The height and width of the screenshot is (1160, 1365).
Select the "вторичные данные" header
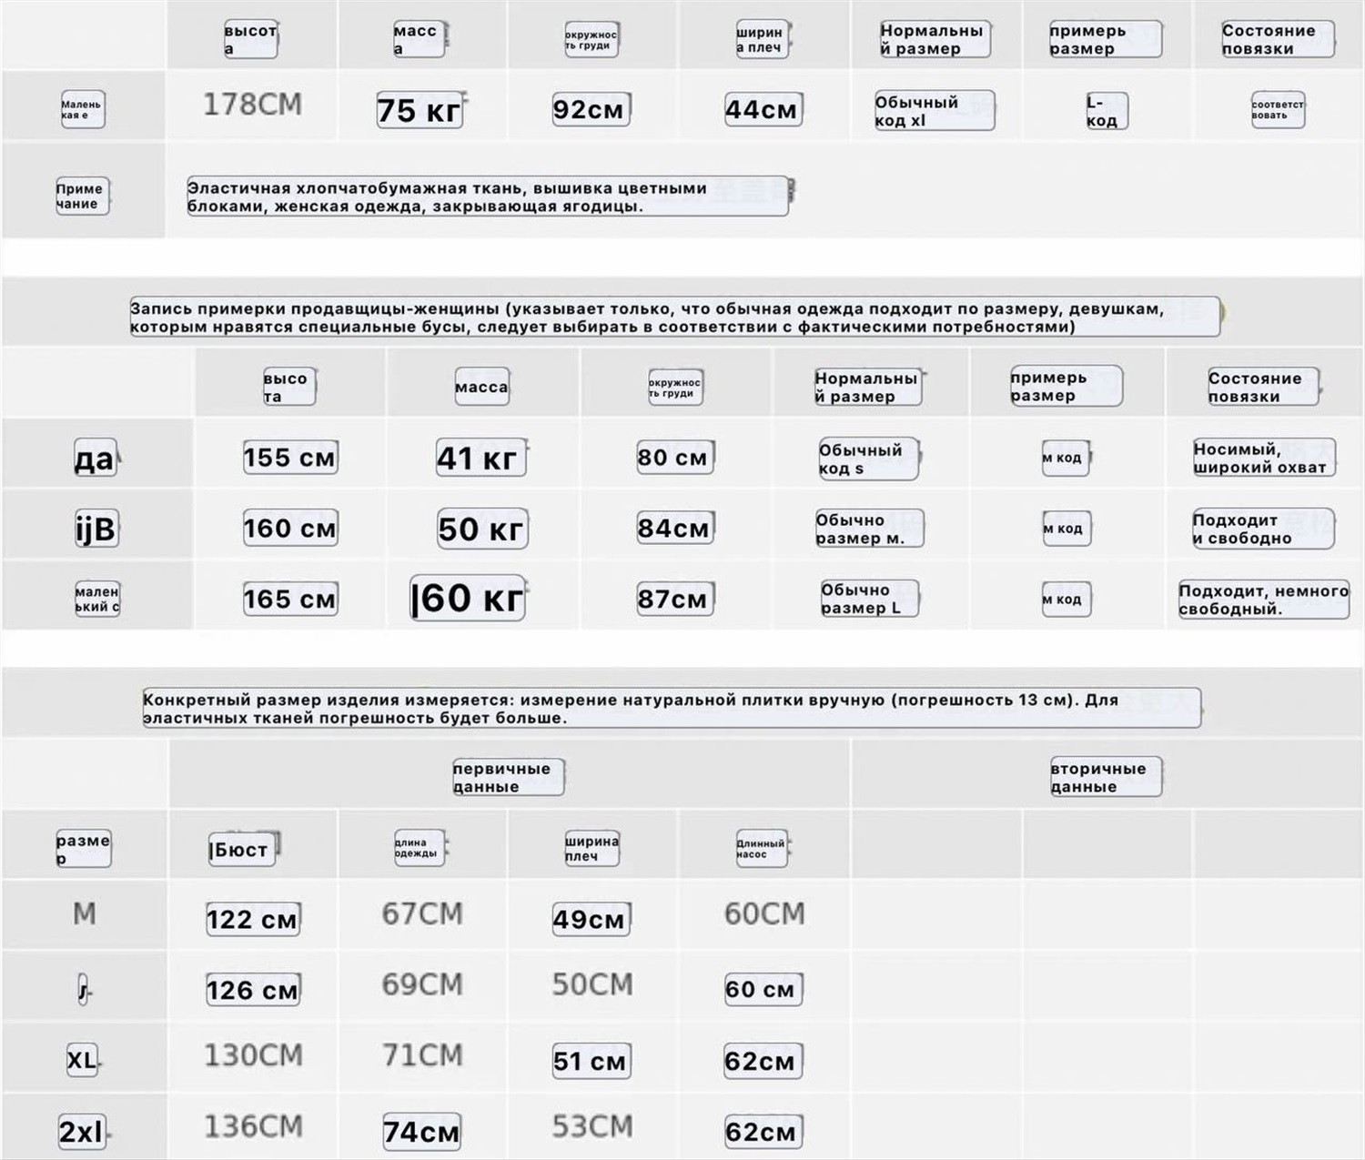click(x=1106, y=777)
